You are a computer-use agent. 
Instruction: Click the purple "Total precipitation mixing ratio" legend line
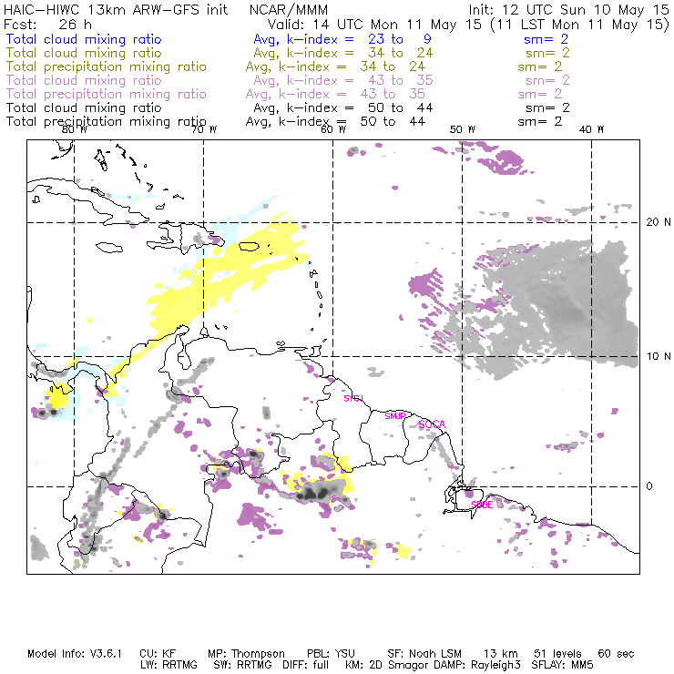point(107,94)
